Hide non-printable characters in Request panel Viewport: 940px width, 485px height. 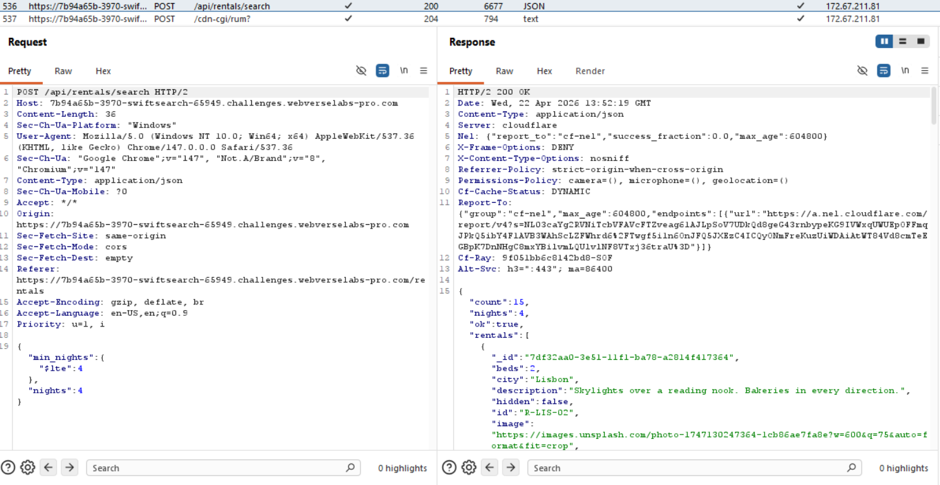[x=361, y=71]
